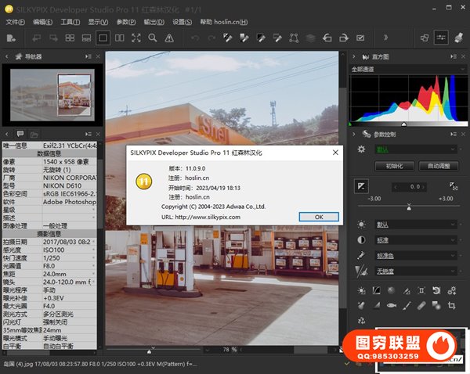Screen dimensions: 470x374
Task: Select the crop tool icon in parameter panel
Action: tap(452, 305)
